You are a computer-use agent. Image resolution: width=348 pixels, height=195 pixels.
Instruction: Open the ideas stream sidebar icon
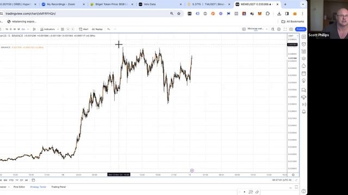[x=303, y=97]
